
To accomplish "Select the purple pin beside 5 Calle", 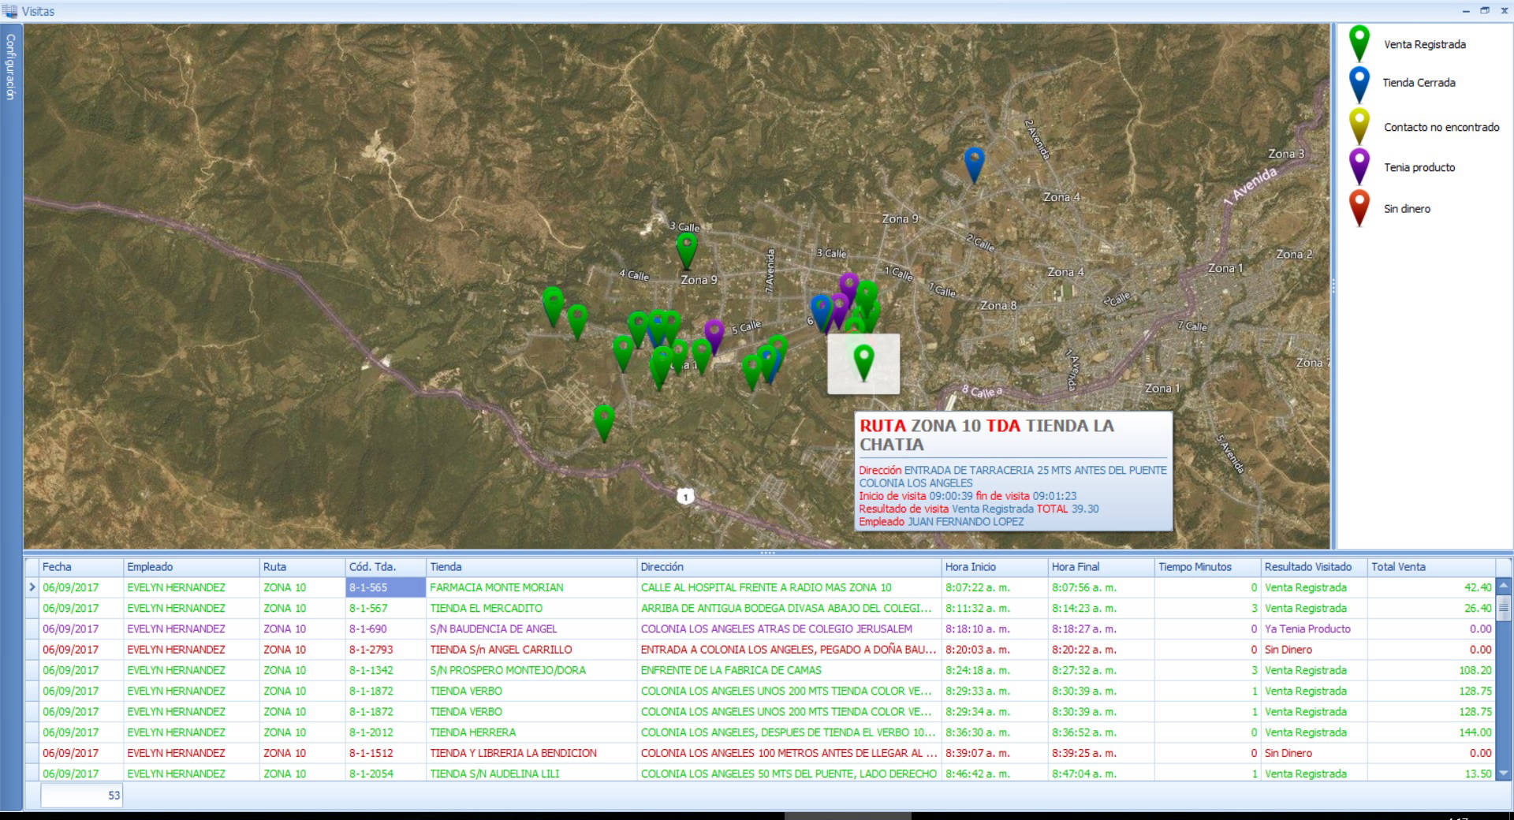I will click(x=714, y=334).
